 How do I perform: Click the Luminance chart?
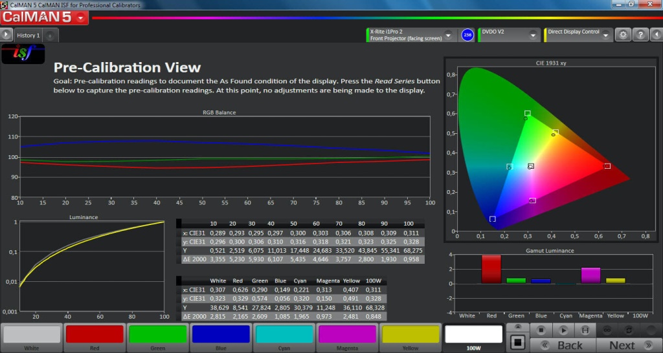pyautogui.click(x=92, y=266)
